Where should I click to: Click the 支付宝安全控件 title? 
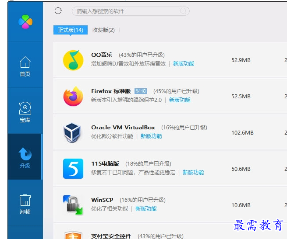tap(111, 236)
